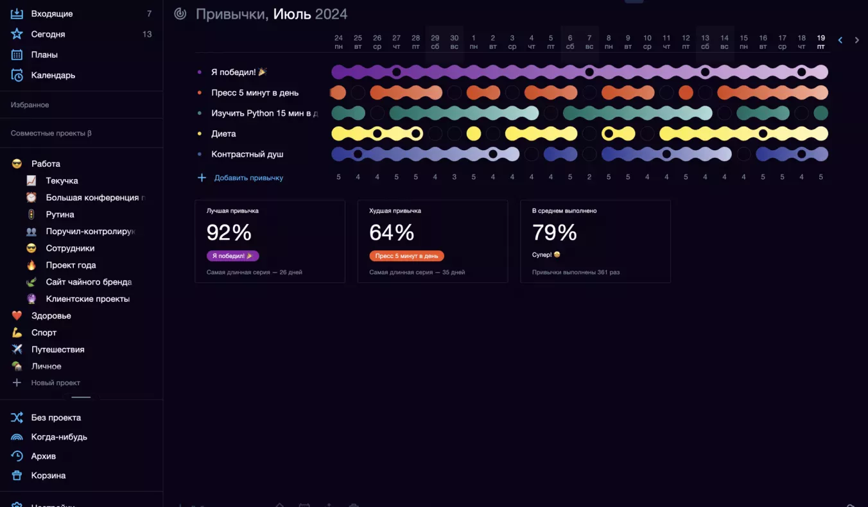
Task: Open the Корзина trash icon
Action: coord(17,476)
